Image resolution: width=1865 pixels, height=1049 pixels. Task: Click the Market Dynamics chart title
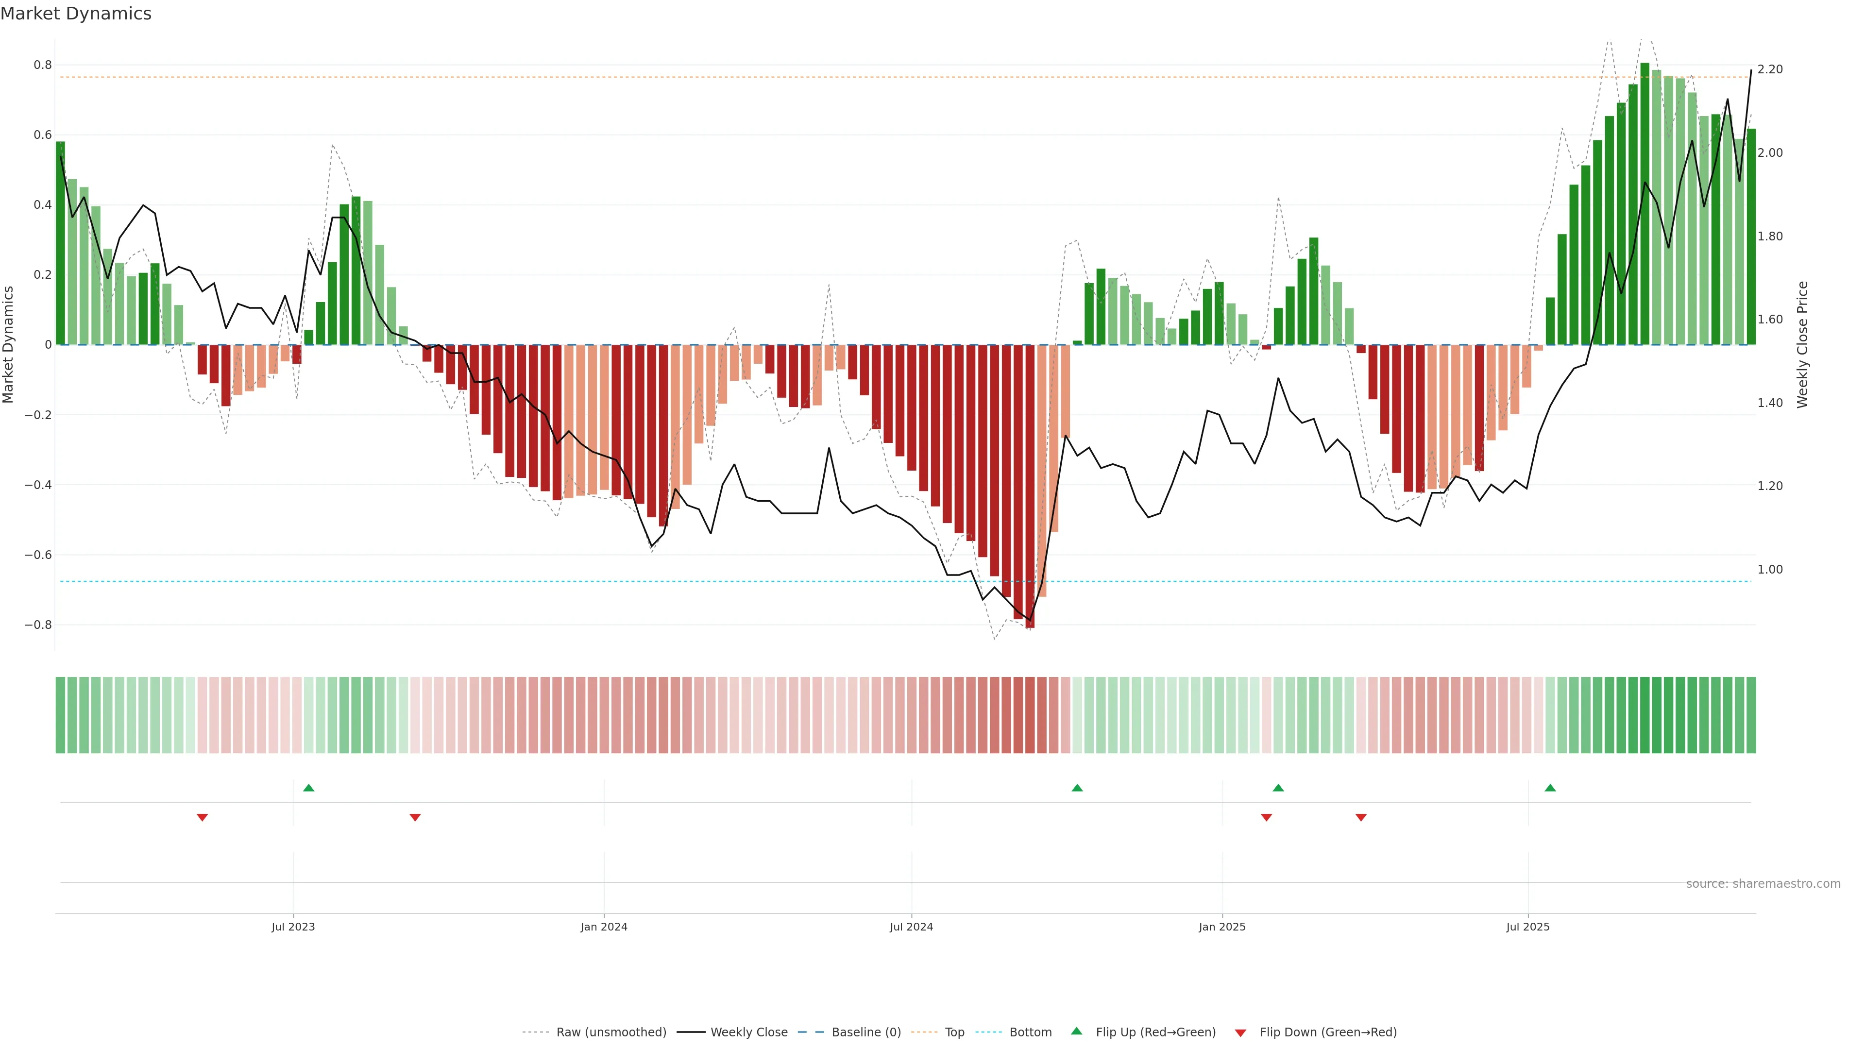[76, 14]
